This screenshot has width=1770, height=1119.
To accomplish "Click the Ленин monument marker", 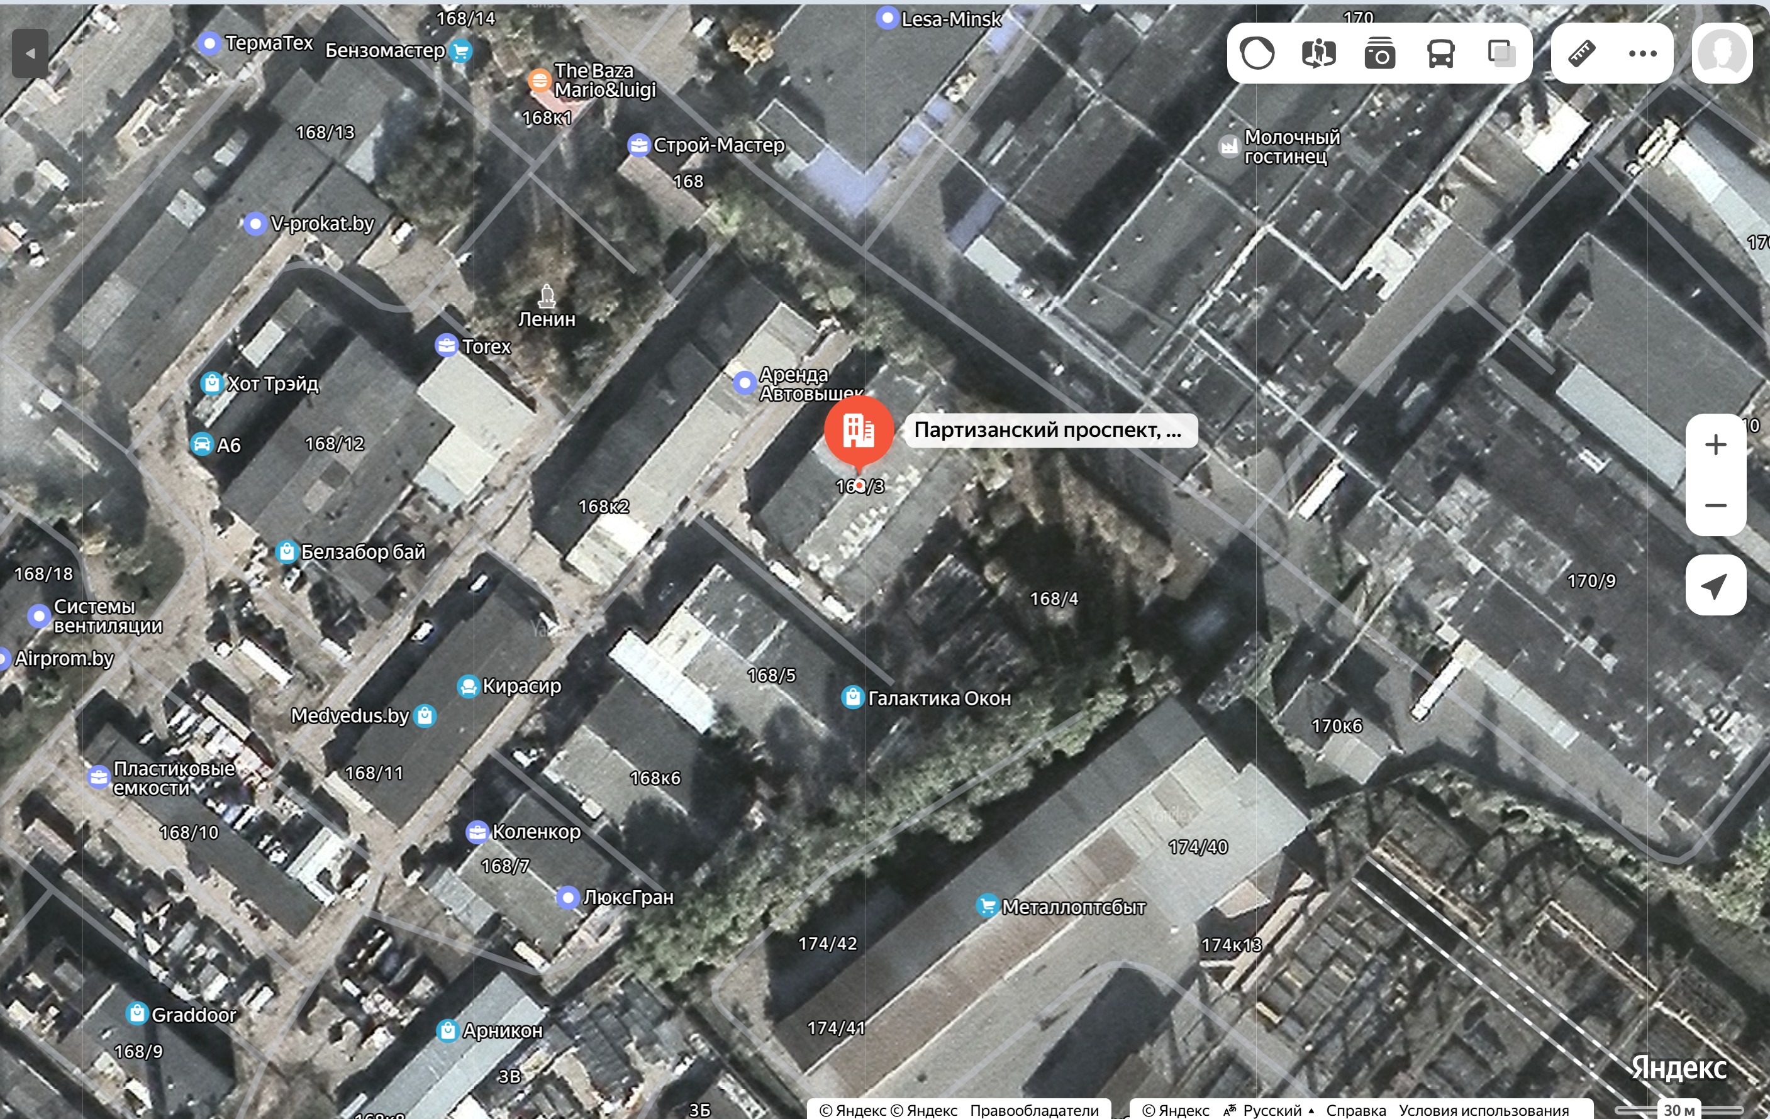I will 546,297.
